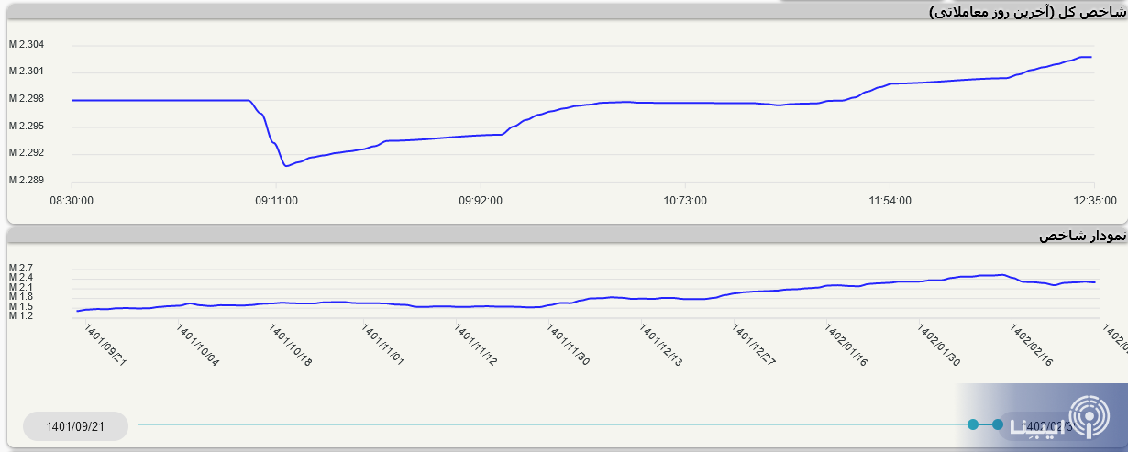Click the M 2.289 y-axis label
Screen dimensions: 1128x452
27,181
